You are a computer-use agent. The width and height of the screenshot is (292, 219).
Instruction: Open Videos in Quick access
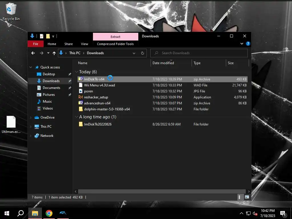click(48, 108)
